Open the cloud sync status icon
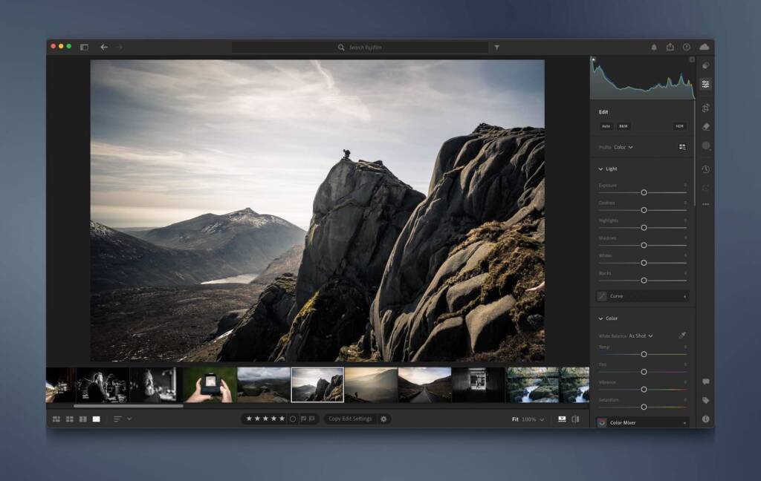The image size is (761, 481). 704,47
